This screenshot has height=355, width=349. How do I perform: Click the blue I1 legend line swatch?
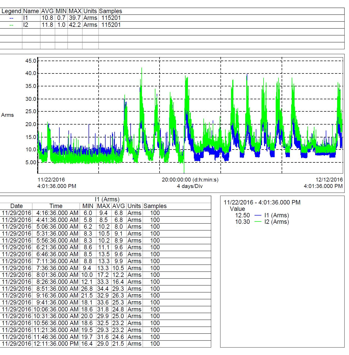point(11,18)
